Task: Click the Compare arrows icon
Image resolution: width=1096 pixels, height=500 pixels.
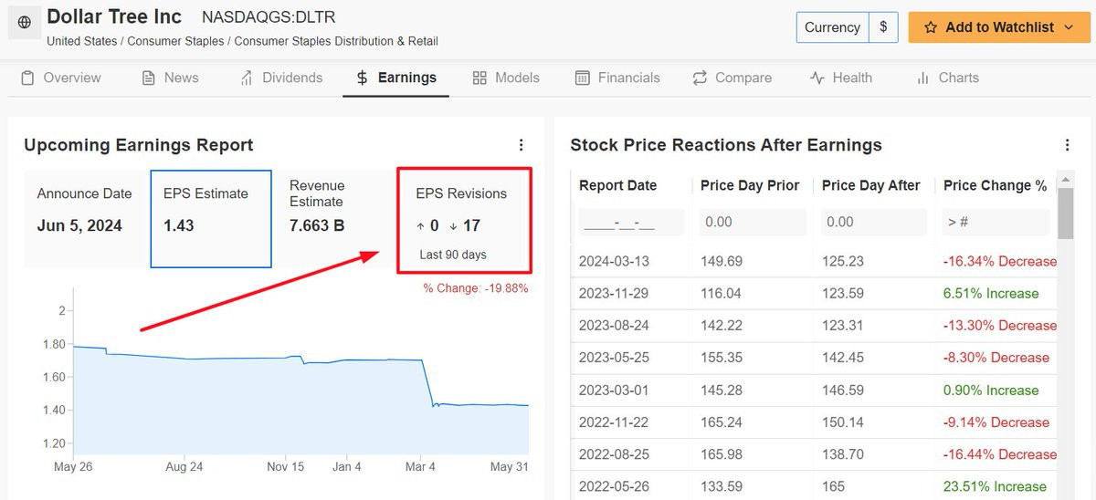Action: (x=700, y=78)
